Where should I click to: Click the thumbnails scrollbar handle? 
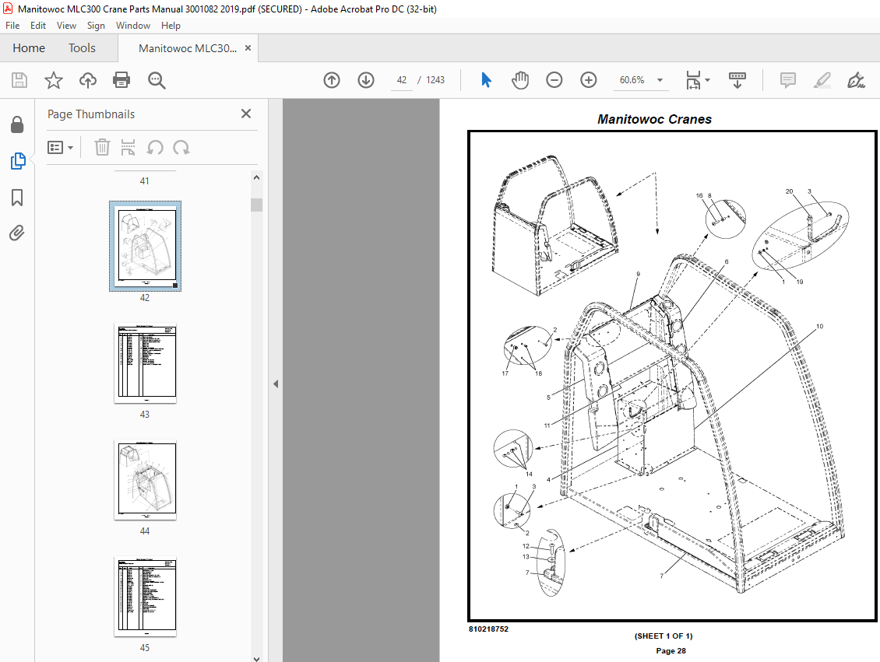[x=256, y=205]
